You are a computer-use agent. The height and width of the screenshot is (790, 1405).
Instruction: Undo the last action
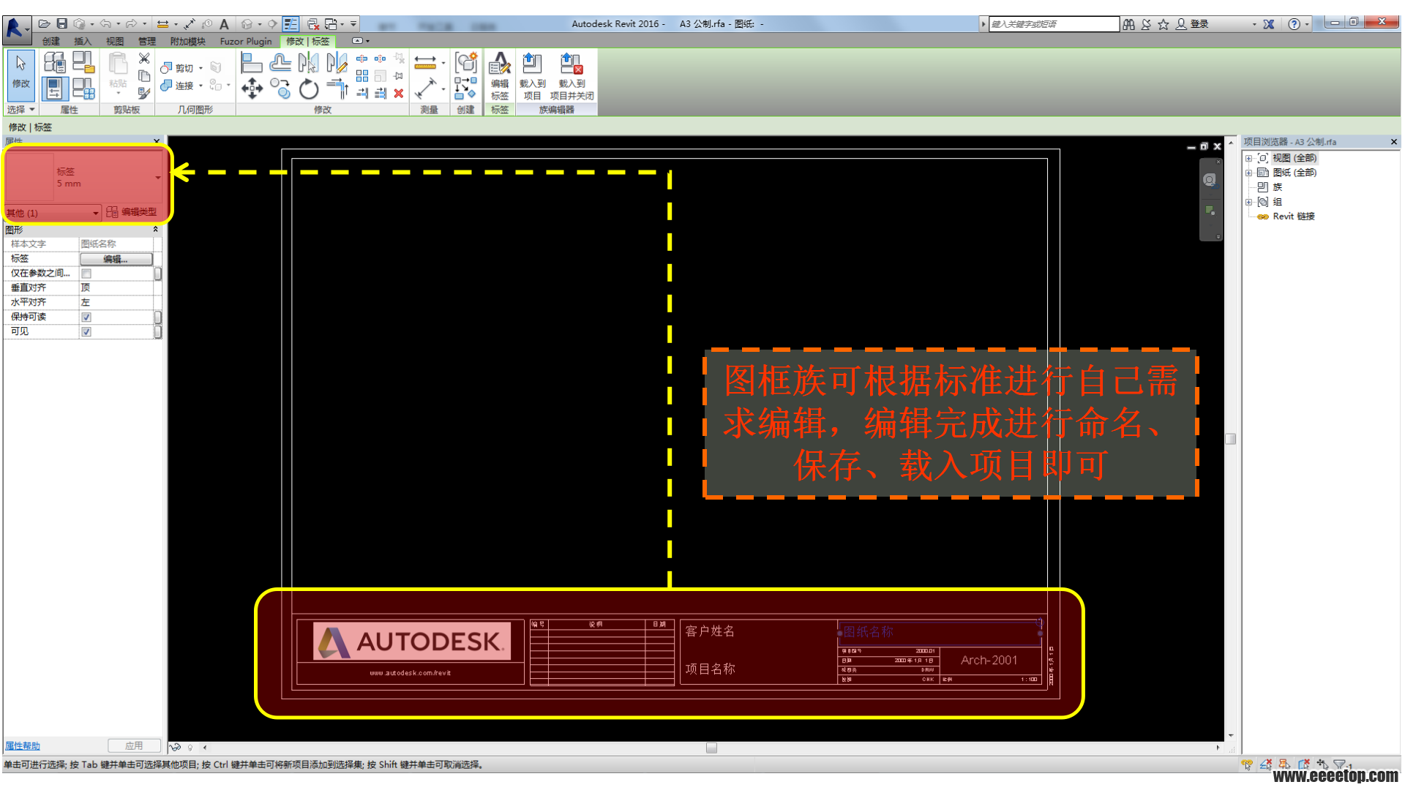[x=105, y=24]
